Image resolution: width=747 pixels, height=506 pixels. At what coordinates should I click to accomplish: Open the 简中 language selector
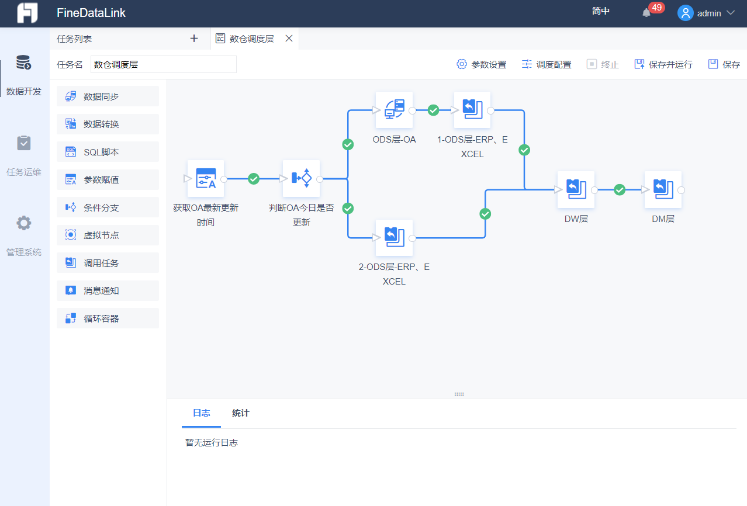pos(600,11)
